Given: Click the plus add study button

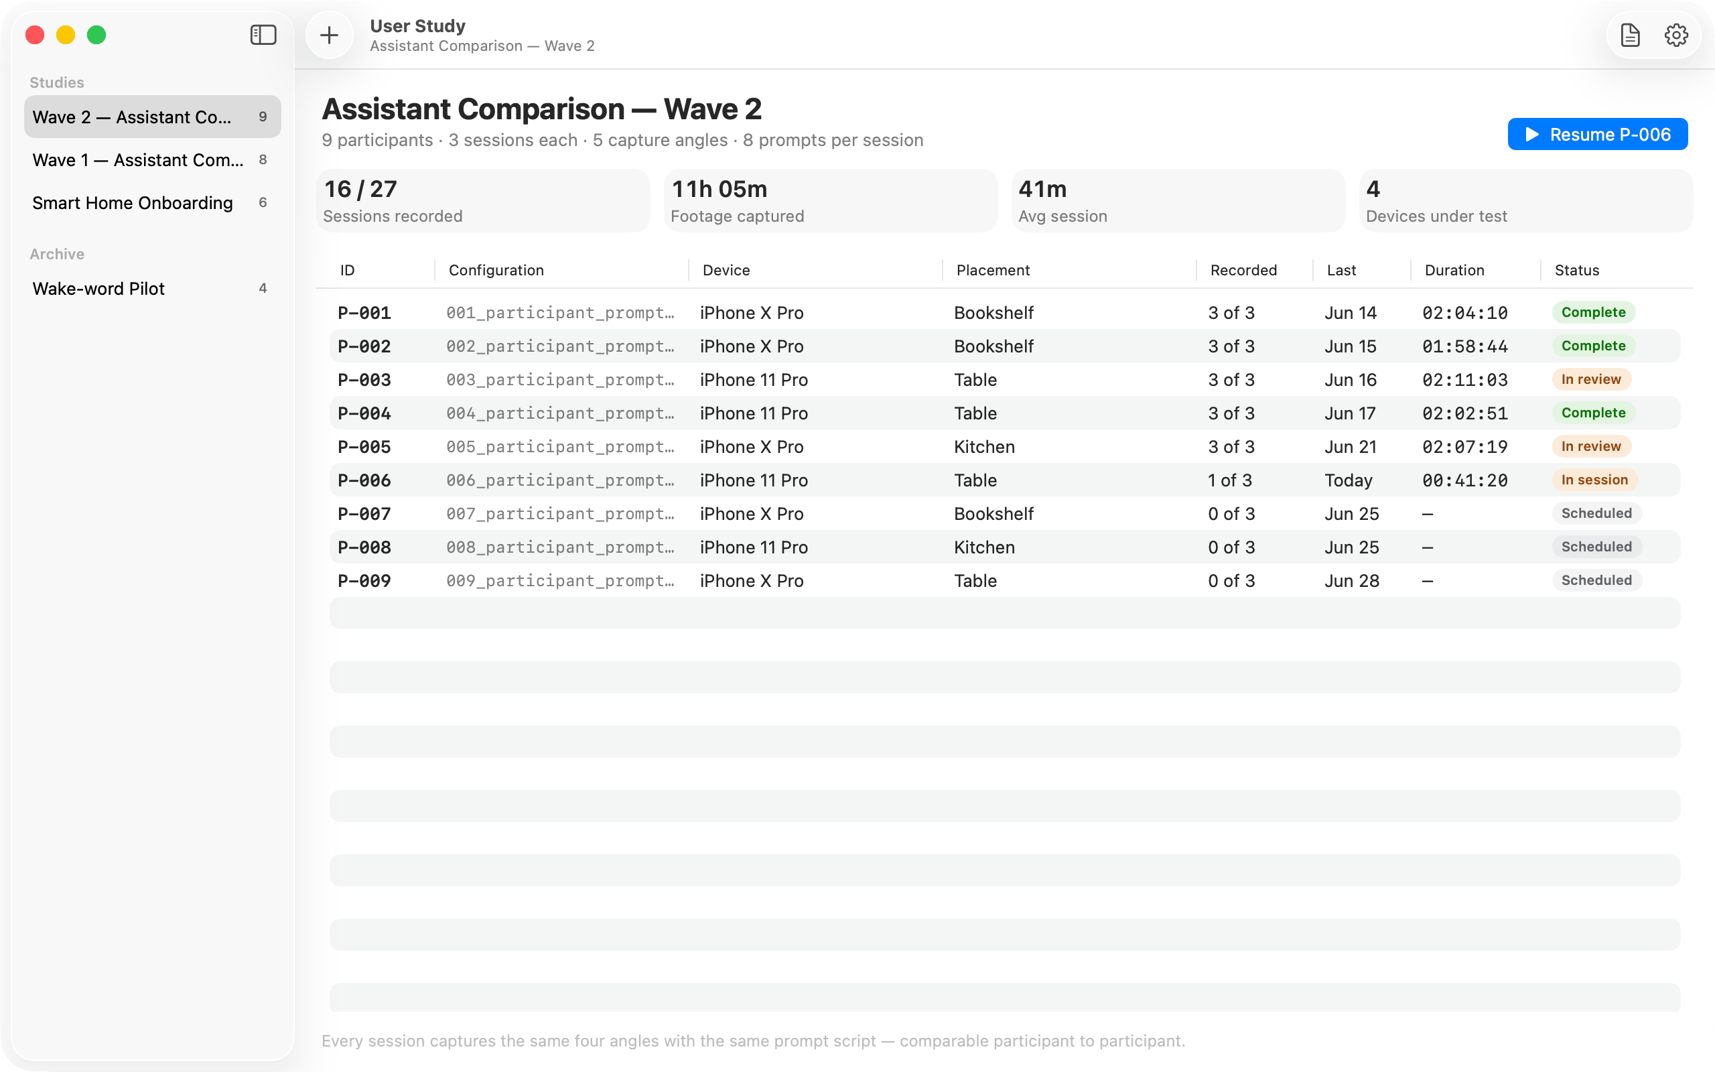Looking at the screenshot, I should click(329, 35).
